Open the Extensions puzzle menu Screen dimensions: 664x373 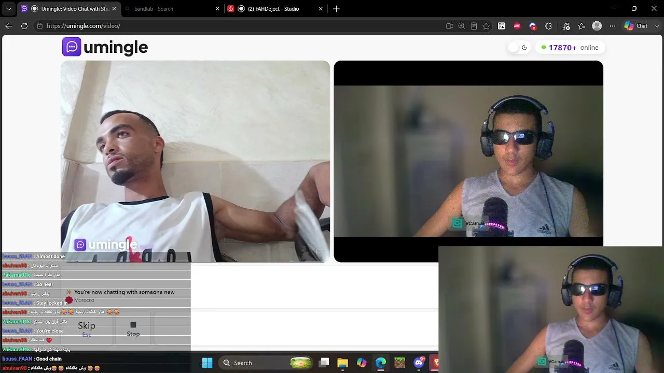549,26
